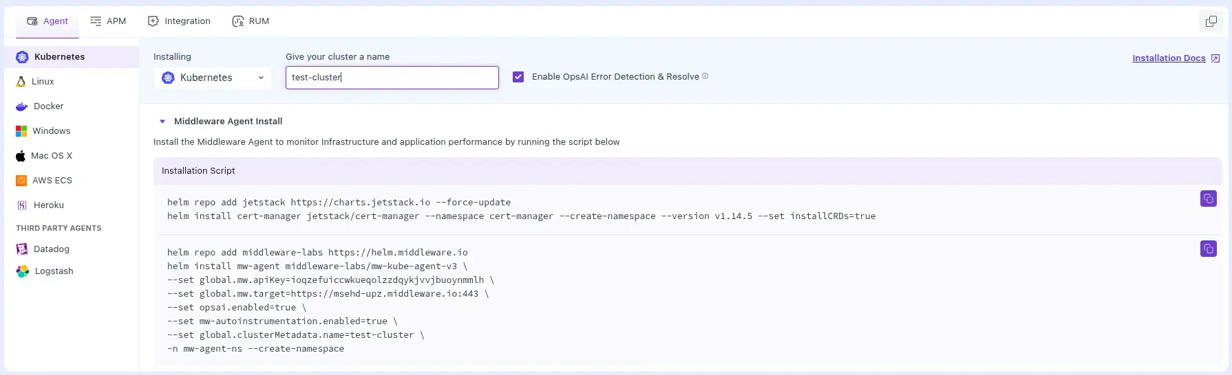Click the Heroku logo icon
1232x375 pixels.
(x=21, y=205)
